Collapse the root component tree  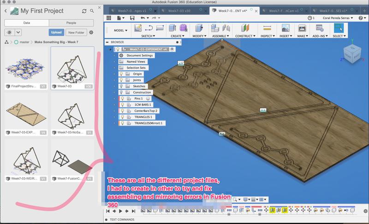coord(110,49)
